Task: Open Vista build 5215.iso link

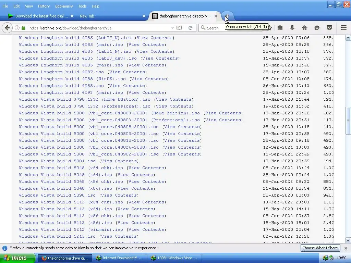Action: (x=57, y=236)
